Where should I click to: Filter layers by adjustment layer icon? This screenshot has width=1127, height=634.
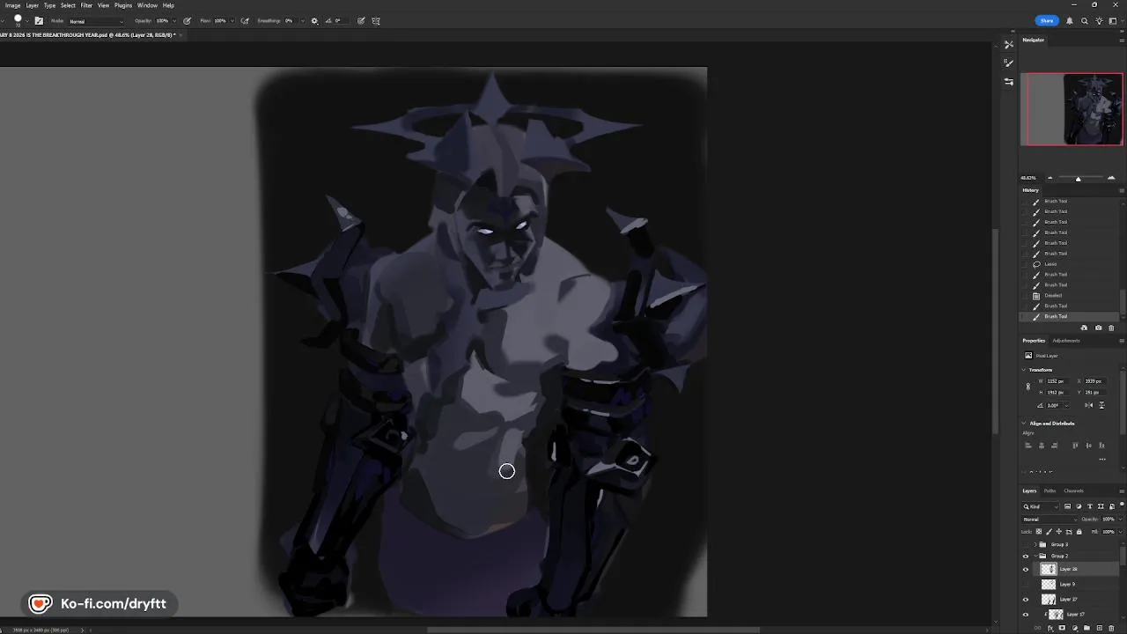click(x=1079, y=506)
